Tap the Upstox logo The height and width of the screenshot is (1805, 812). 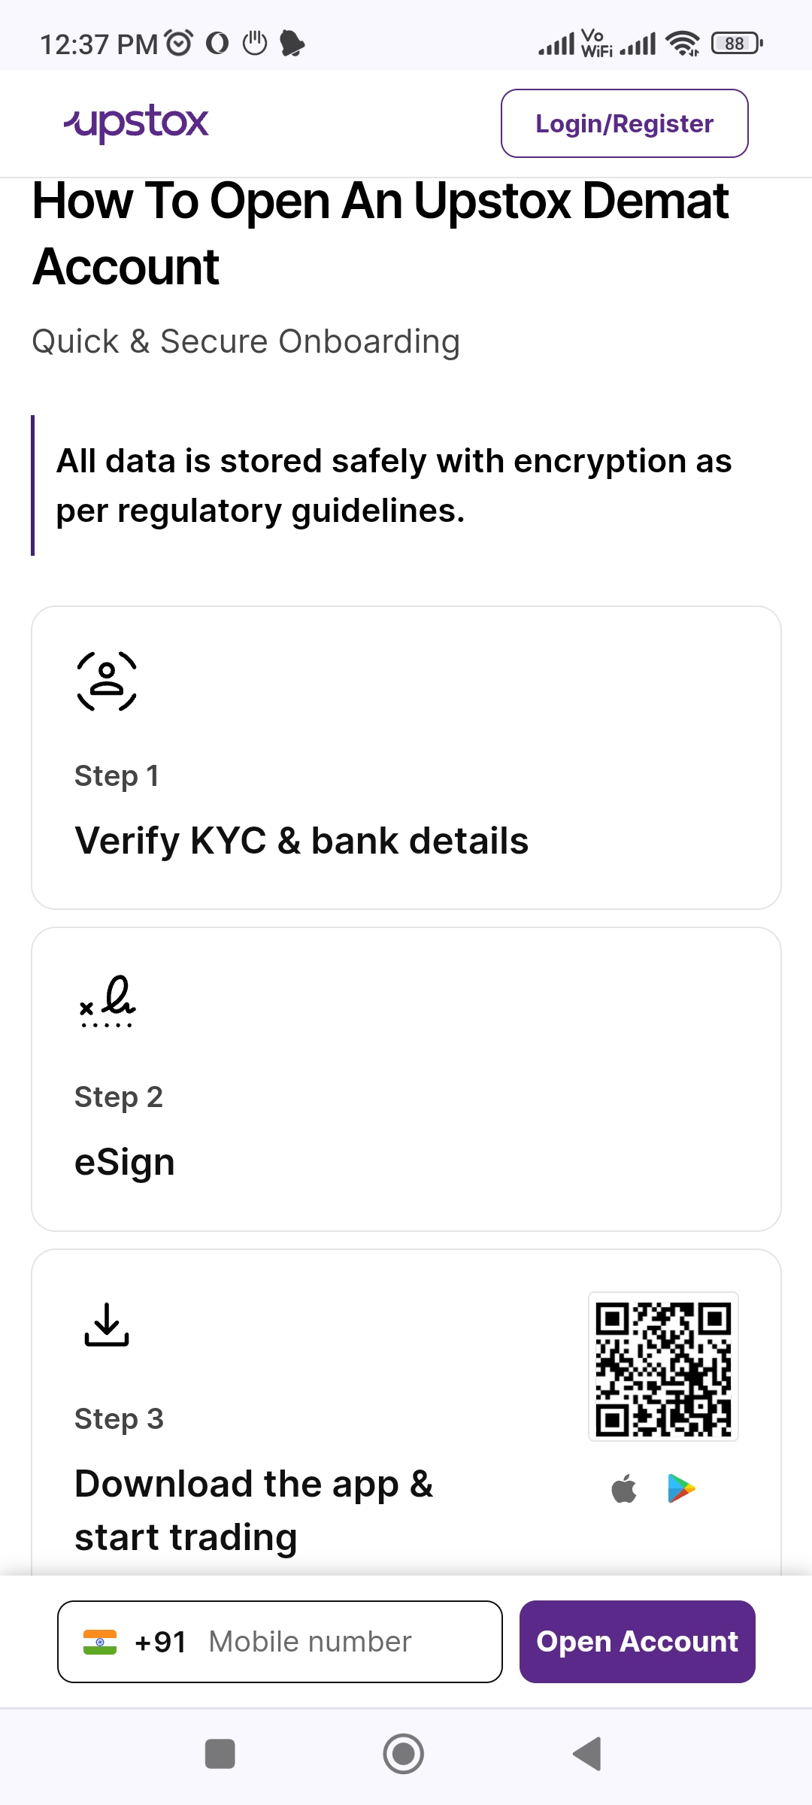(x=136, y=123)
